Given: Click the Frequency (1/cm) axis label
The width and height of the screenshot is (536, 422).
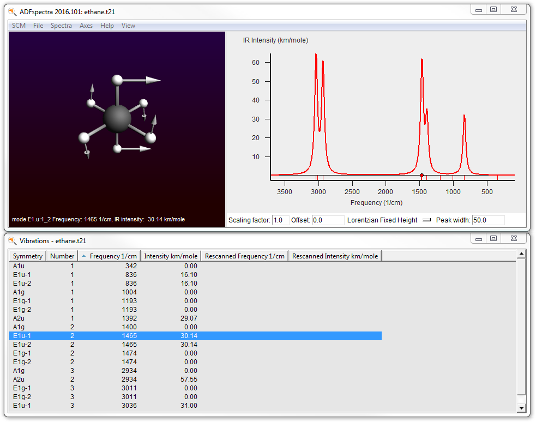Looking at the screenshot, I should [x=376, y=203].
